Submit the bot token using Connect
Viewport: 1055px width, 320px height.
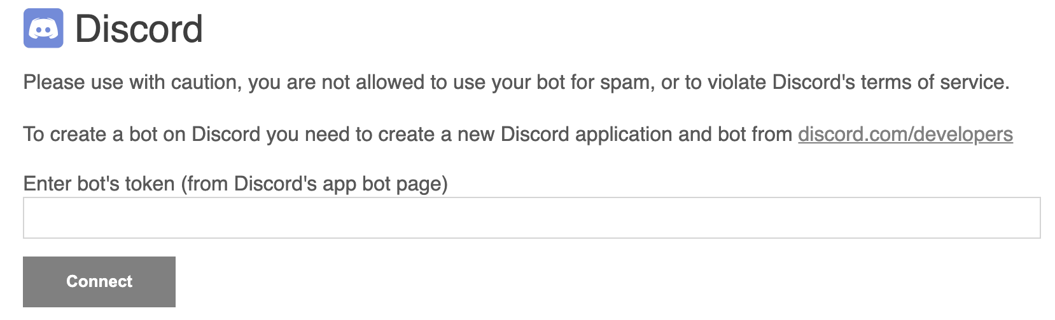(x=99, y=281)
